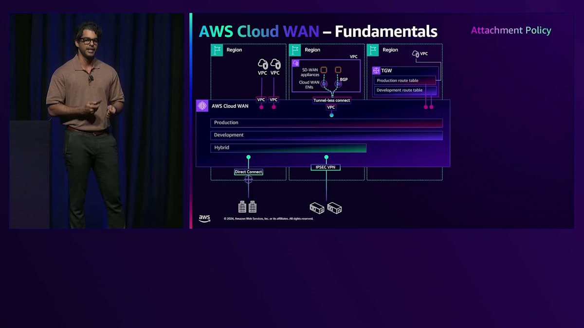Select orange chip icon beside SD-WAN appliances text

324,70
